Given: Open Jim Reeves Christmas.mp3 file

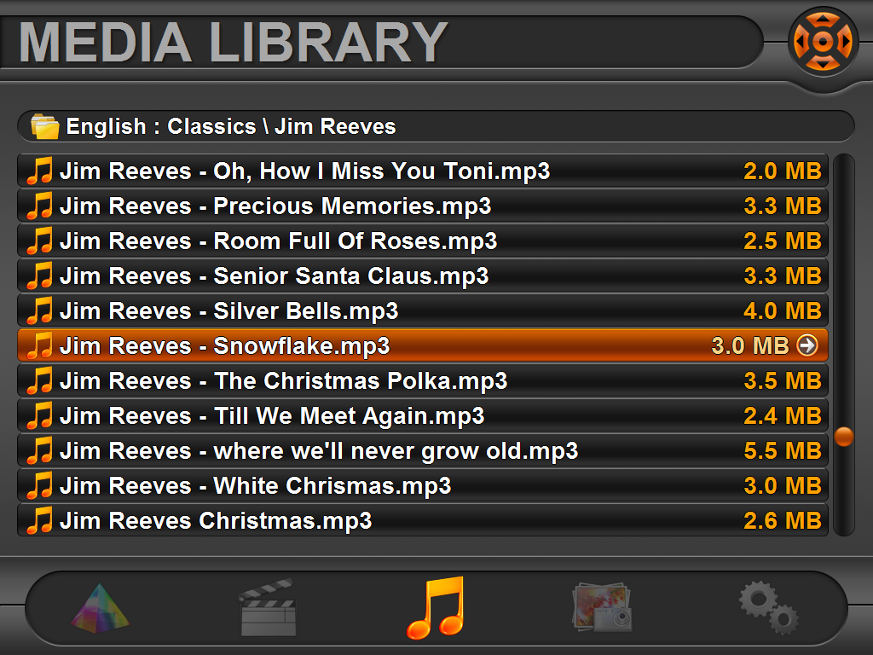Looking at the screenshot, I should pos(423,521).
